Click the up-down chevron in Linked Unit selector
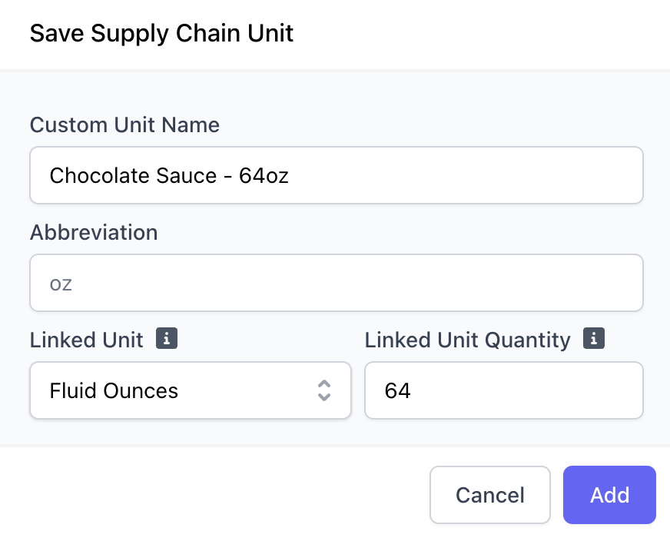Viewport: 670px width, 541px height. click(324, 390)
